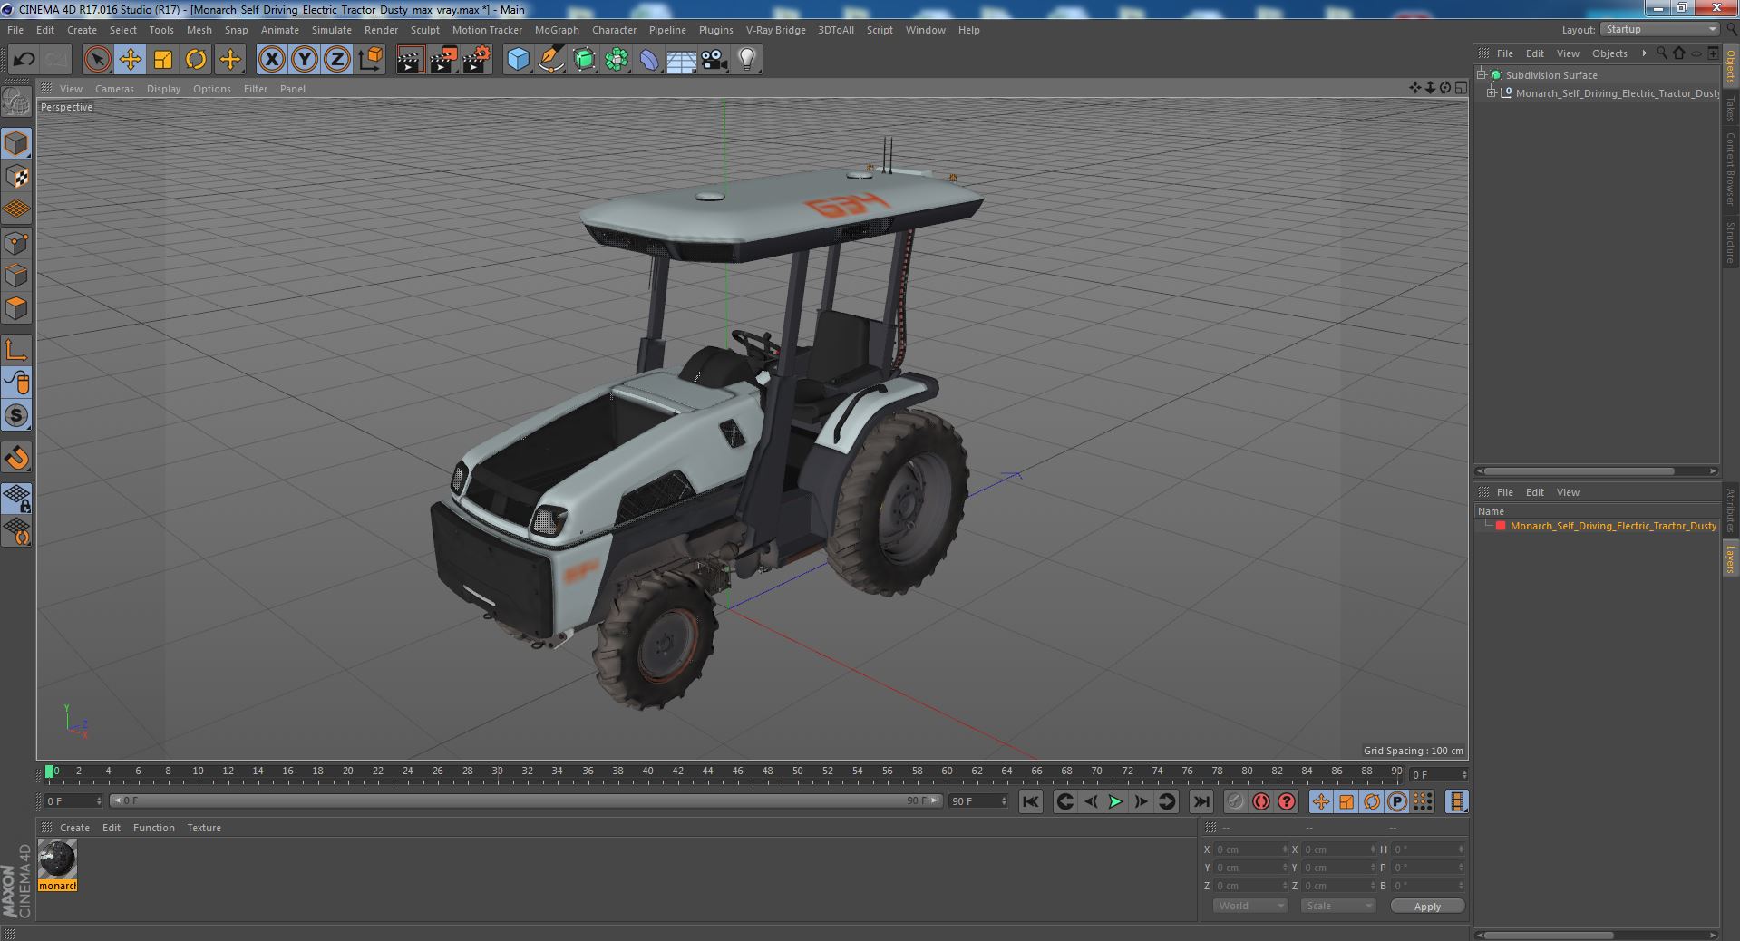Render the active view
This screenshot has width=1740, height=941.
410,60
